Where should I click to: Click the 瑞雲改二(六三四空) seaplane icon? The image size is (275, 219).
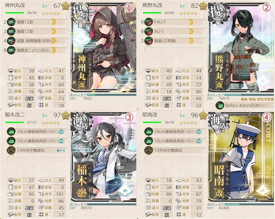pyautogui.click(x=11, y=50)
